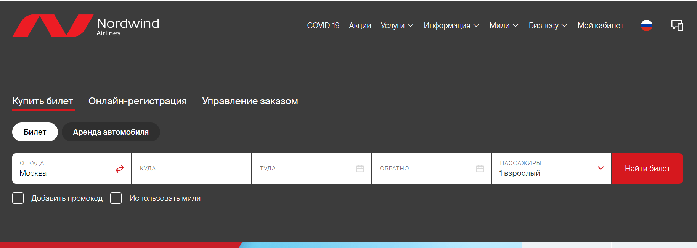The image size is (697, 248).
Task: Go to Мой кабинет
Action: (601, 25)
